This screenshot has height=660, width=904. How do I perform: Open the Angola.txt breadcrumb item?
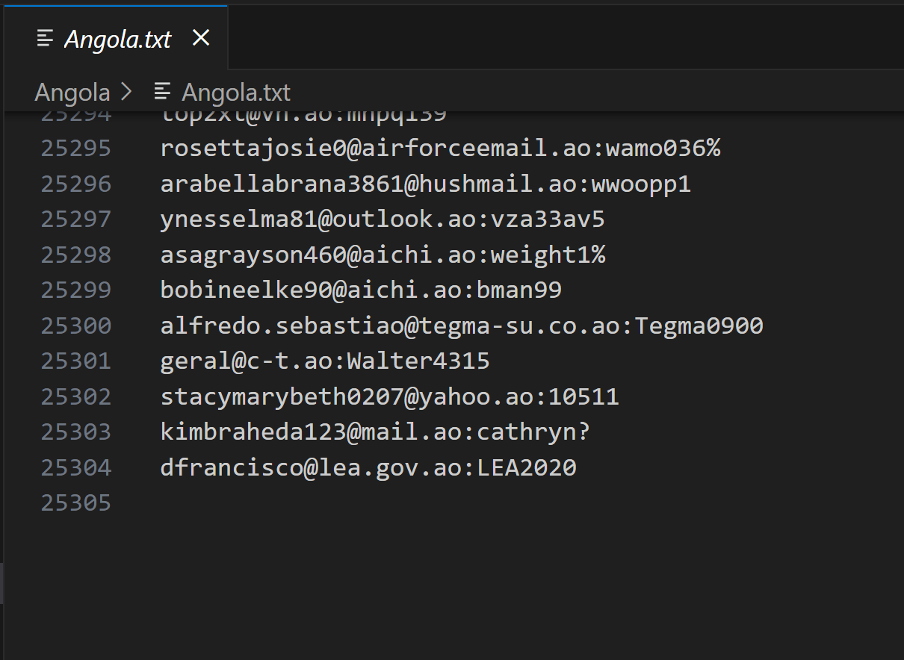tap(235, 93)
